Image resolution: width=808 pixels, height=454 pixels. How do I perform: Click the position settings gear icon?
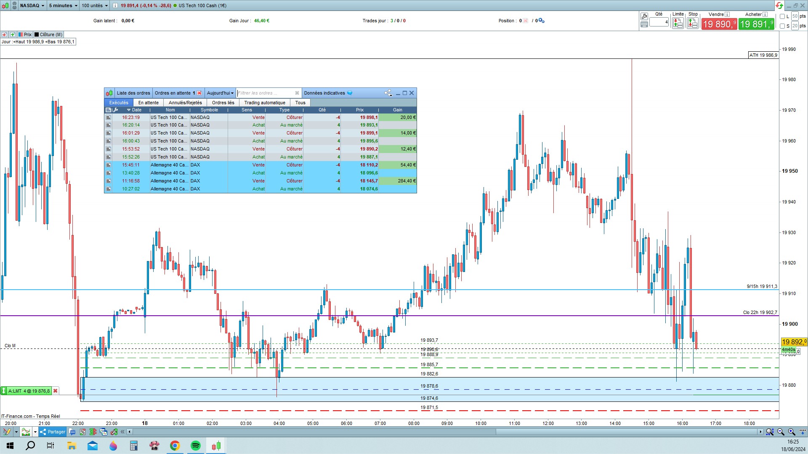[542, 21]
